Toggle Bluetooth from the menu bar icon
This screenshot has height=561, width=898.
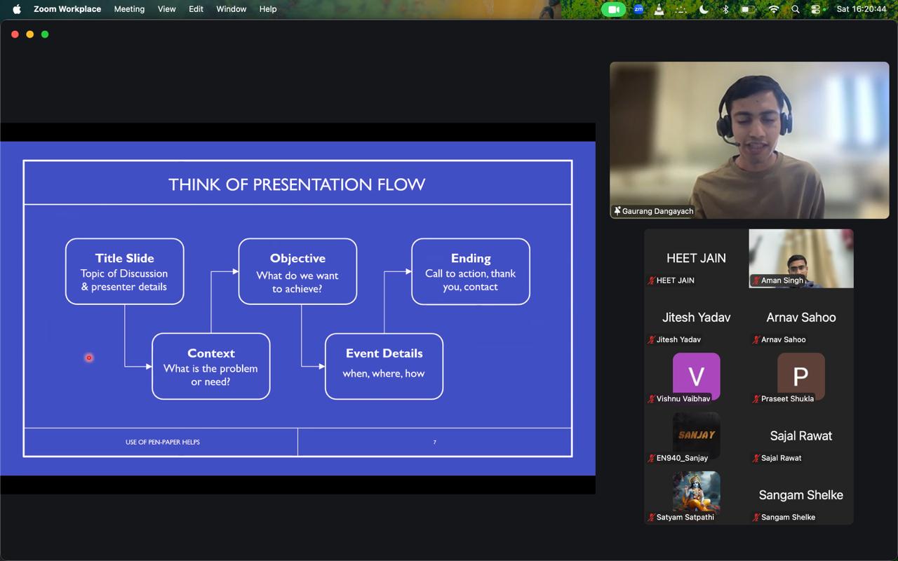coord(725,9)
